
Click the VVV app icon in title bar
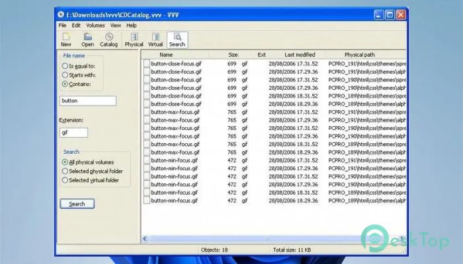[x=61, y=15]
